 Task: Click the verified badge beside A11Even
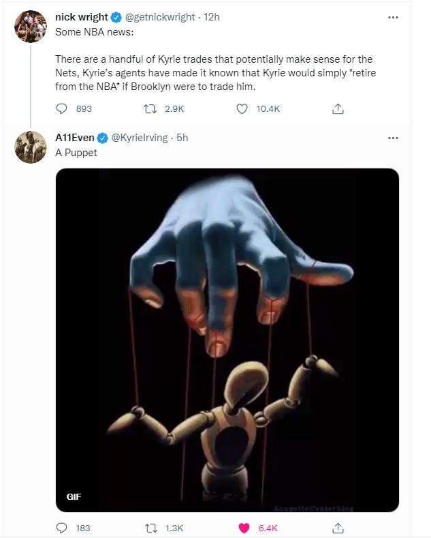point(103,138)
